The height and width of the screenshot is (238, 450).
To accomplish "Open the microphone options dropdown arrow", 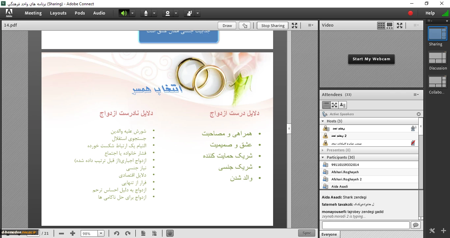I will [x=154, y=13].
